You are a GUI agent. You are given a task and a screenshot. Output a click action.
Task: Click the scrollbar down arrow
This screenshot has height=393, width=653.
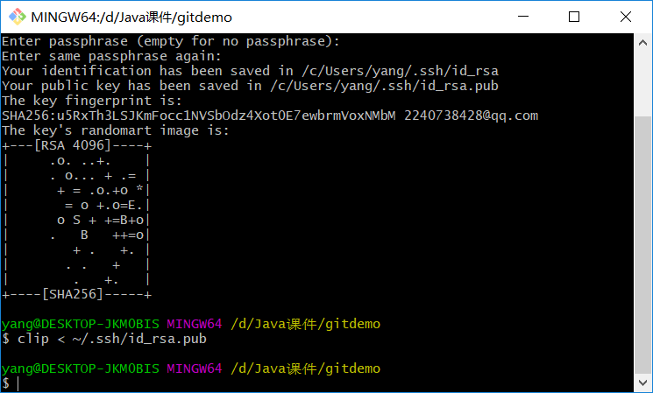(x=644, y=384)
